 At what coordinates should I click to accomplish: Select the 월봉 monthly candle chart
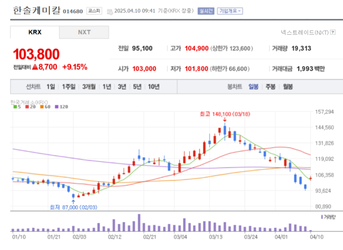click(x=288, y=87)
